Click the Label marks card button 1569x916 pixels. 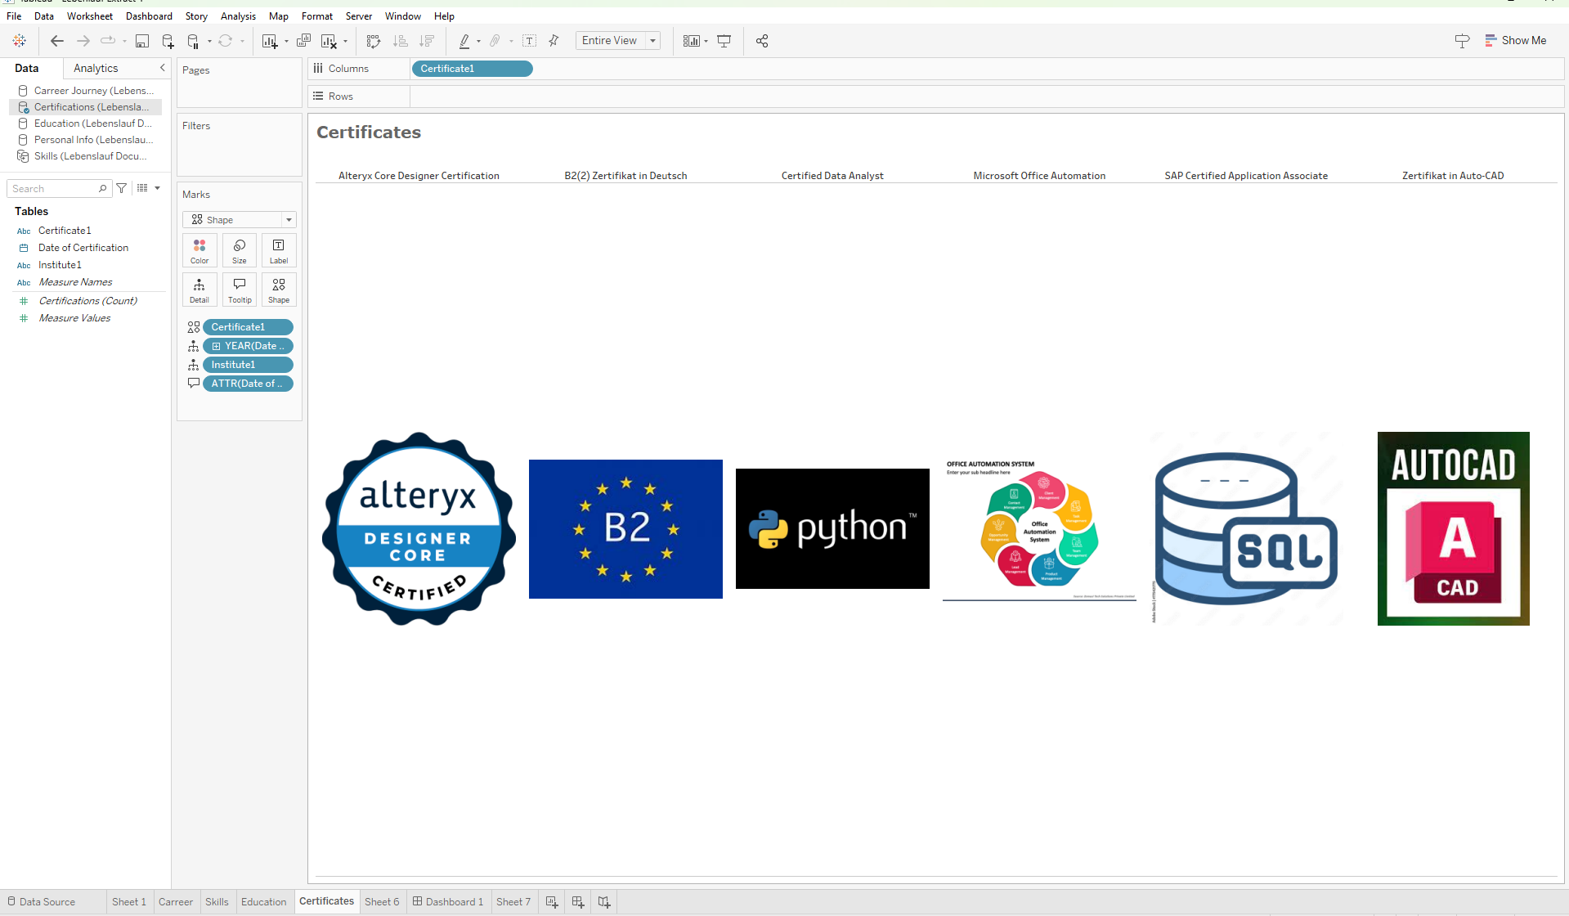pyautogui.click(x=279, y=250)
